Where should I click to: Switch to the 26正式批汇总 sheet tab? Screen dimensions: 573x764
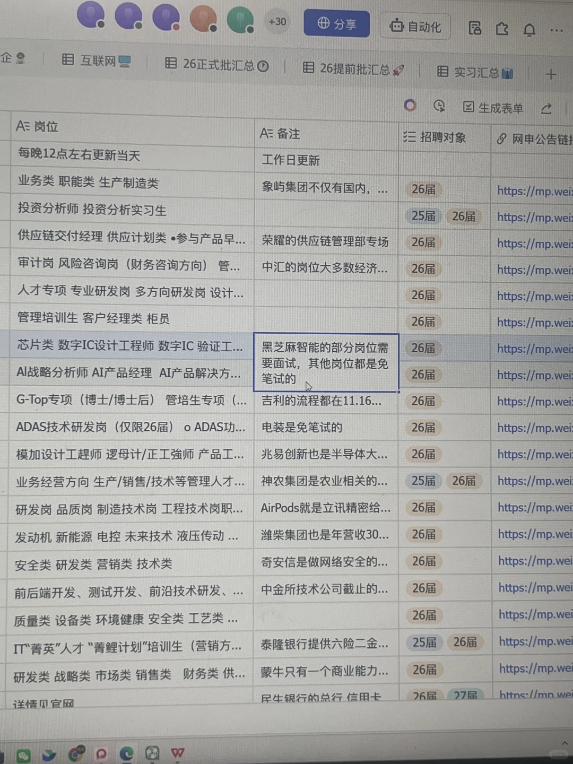point(216,65)
